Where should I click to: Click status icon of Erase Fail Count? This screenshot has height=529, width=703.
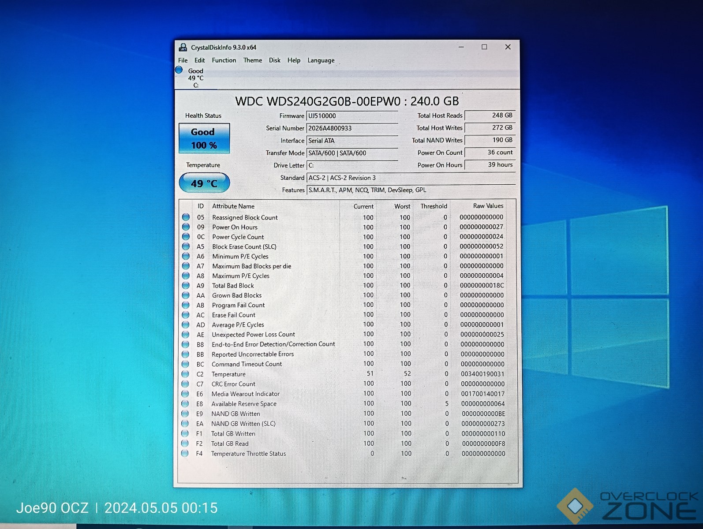click(186, 315)
